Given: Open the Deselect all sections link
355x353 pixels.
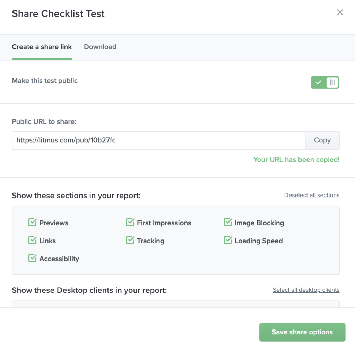Looking at the screenshot, I should click(x=311, y=195).
